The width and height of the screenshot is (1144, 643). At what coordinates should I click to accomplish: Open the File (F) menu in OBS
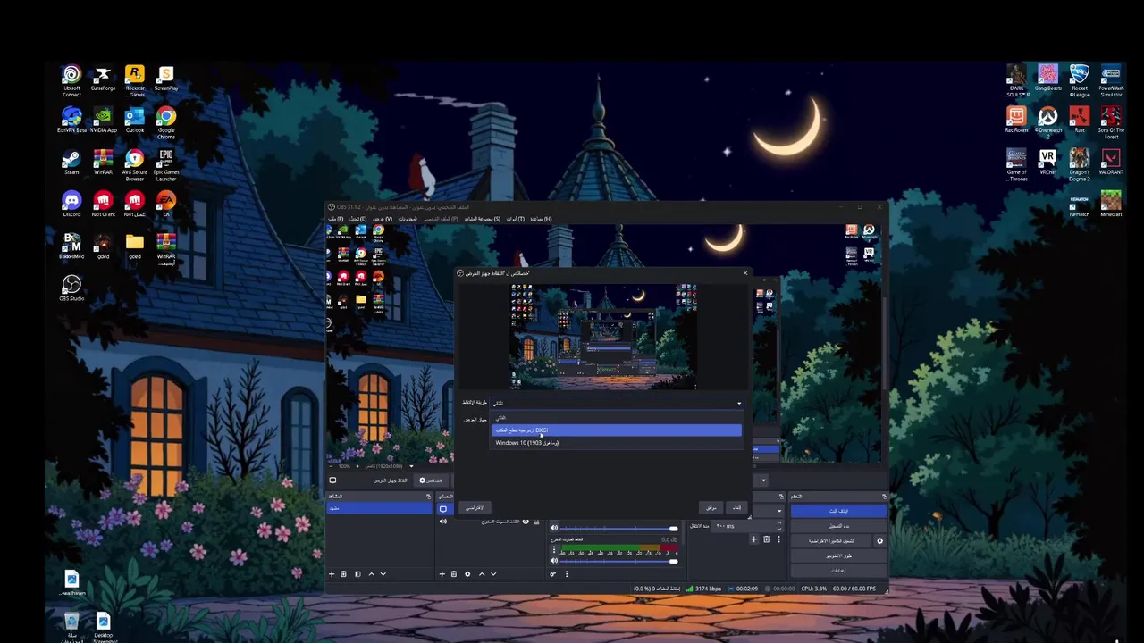(335, 219)
